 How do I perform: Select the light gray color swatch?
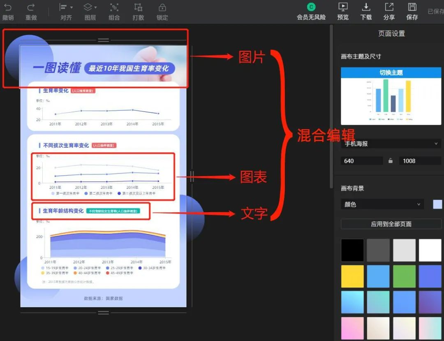404,250
